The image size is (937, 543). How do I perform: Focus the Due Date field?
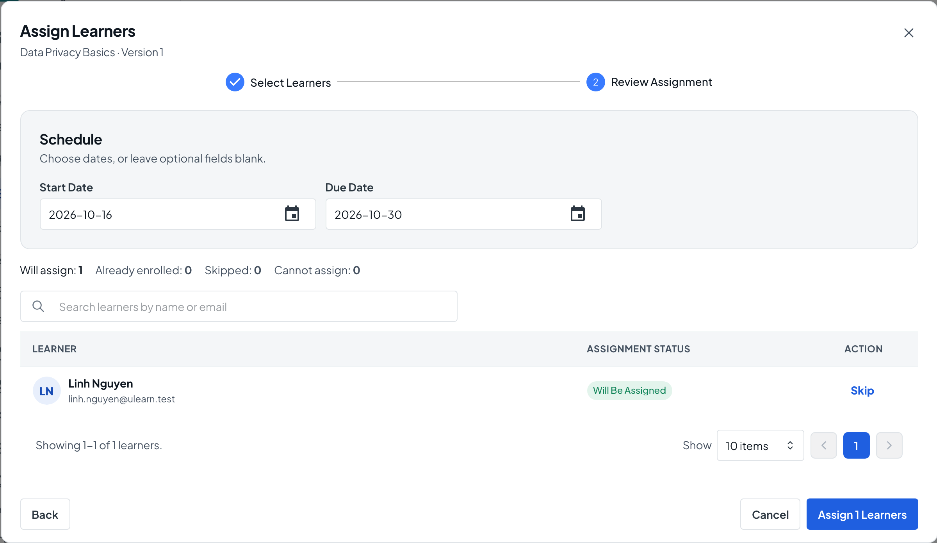tap(463, 214)
